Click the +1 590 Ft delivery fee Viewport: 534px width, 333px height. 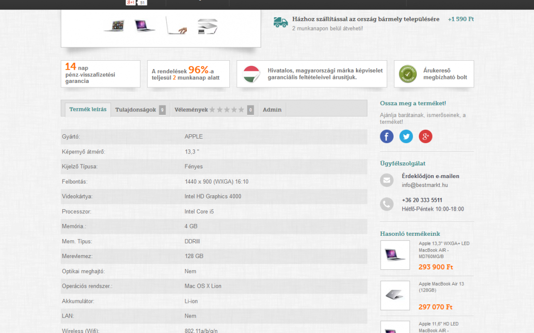(461, 19)
